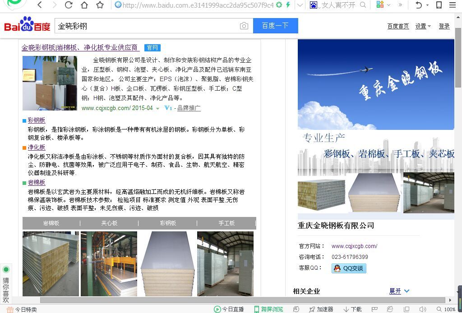The height and width of the screenshot is (313, 462).
Task: Select the 彩钢板 tab in gray bar
Action: pos(168,223)
